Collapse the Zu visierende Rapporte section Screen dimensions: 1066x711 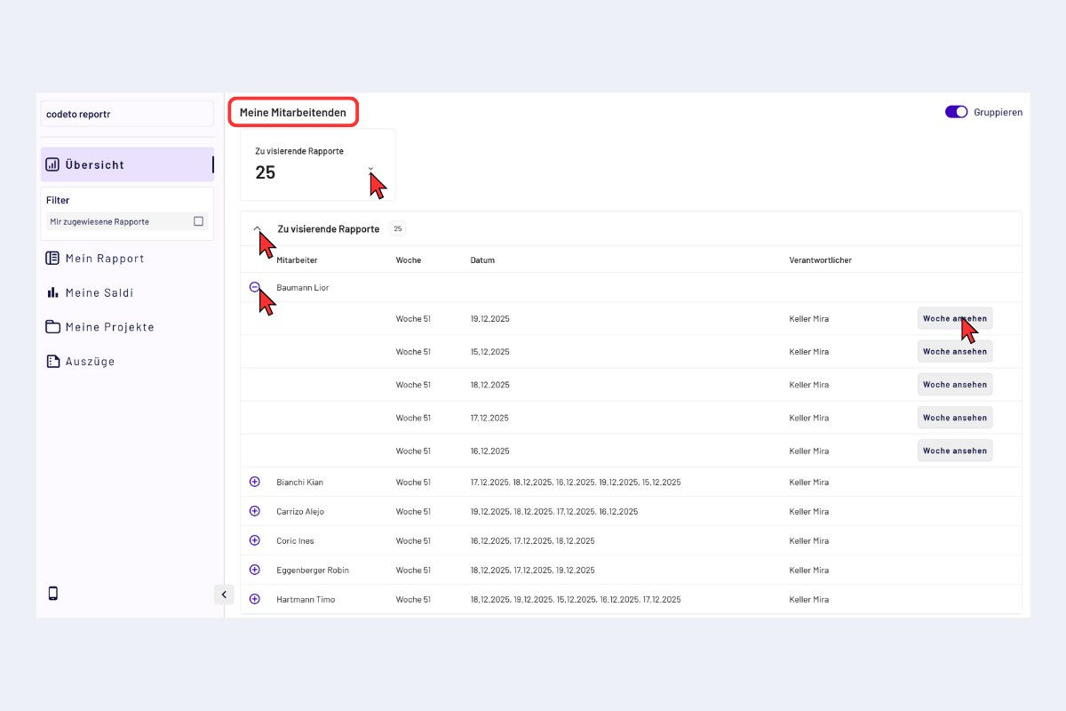coord(257,228)
